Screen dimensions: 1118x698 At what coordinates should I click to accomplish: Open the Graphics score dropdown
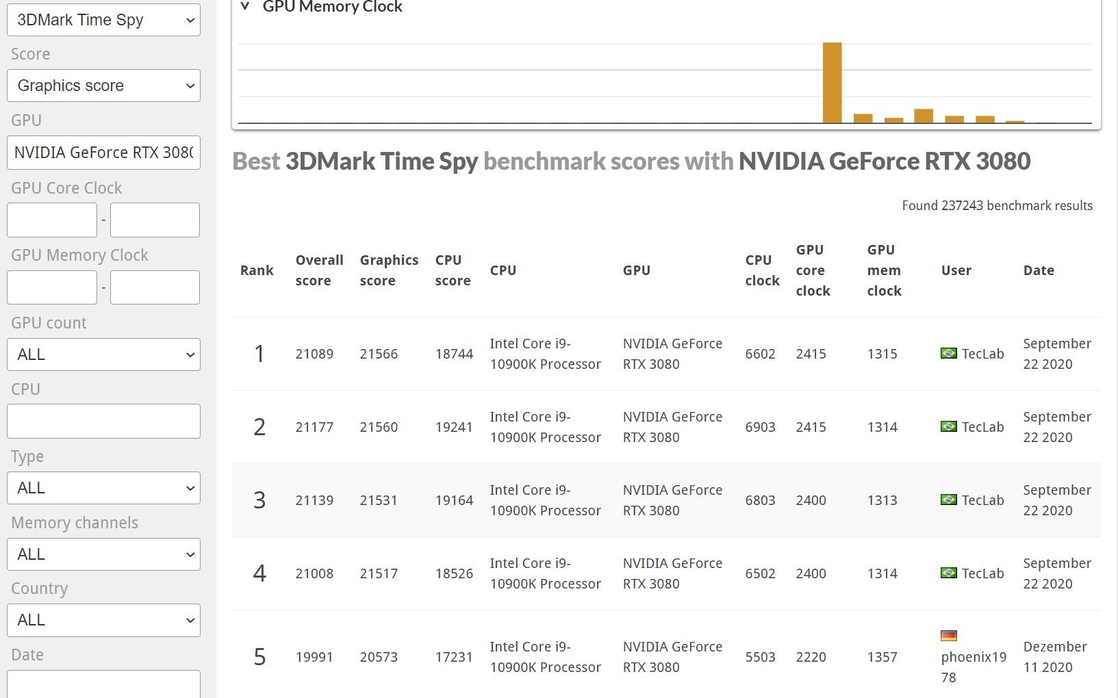point(103,86)
